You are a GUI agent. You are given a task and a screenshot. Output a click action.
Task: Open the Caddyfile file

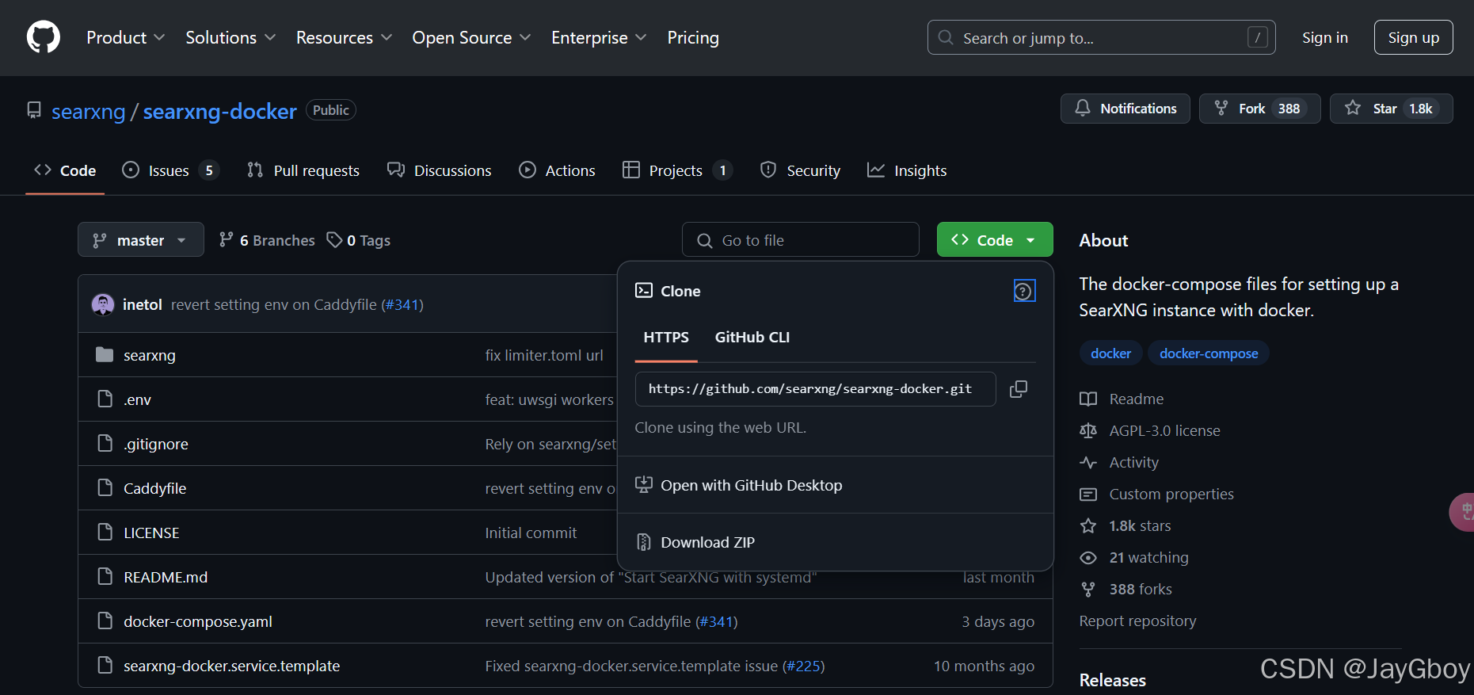pyautogui.click(x=155, y=488)
